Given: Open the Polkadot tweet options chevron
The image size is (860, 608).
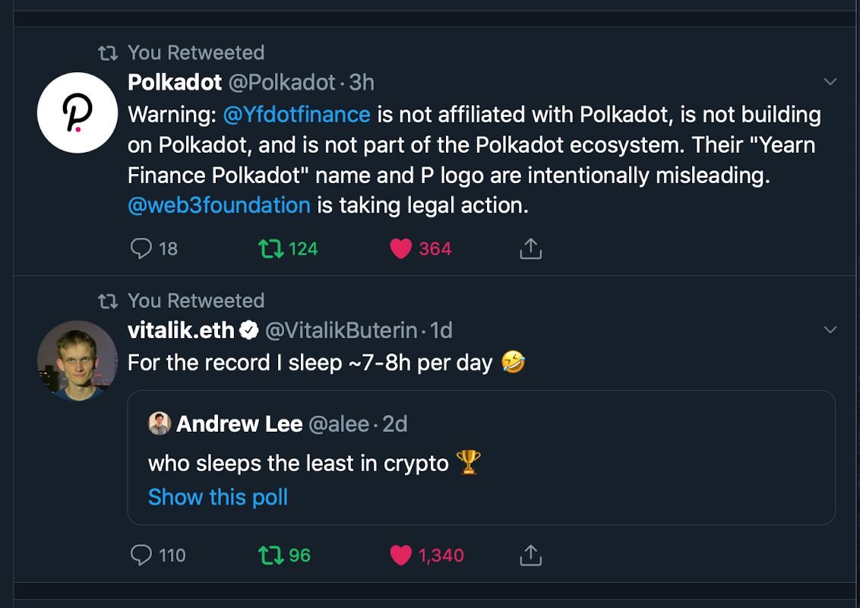Looking at the screenshot, I should (x=830, y=82).
